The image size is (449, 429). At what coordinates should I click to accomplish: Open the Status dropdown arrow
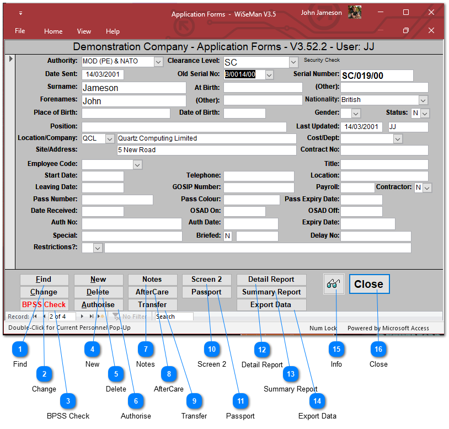425,113
